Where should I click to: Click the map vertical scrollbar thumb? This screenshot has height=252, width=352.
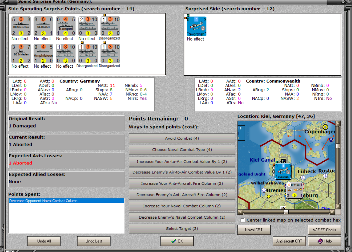pyautogui.click(x=338, y=146)
